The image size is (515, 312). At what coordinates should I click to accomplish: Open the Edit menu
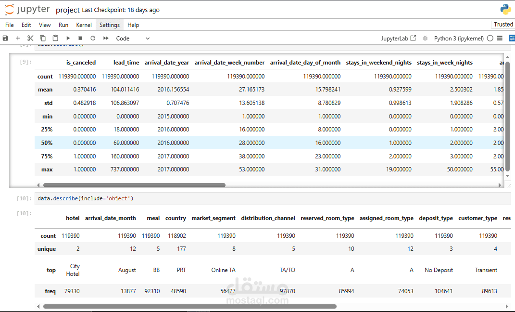26,25
